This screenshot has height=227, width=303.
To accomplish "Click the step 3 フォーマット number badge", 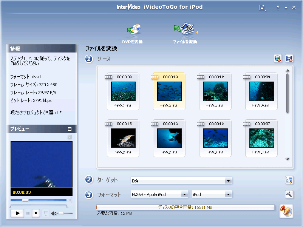I will pyautogui.click(x=89, y=195).
